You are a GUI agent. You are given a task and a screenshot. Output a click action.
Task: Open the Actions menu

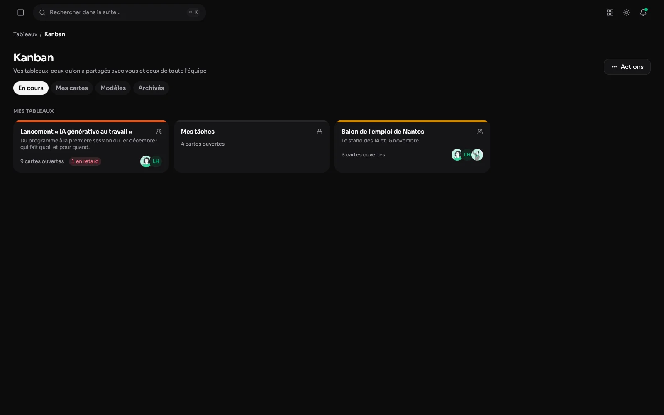[627, 67]
